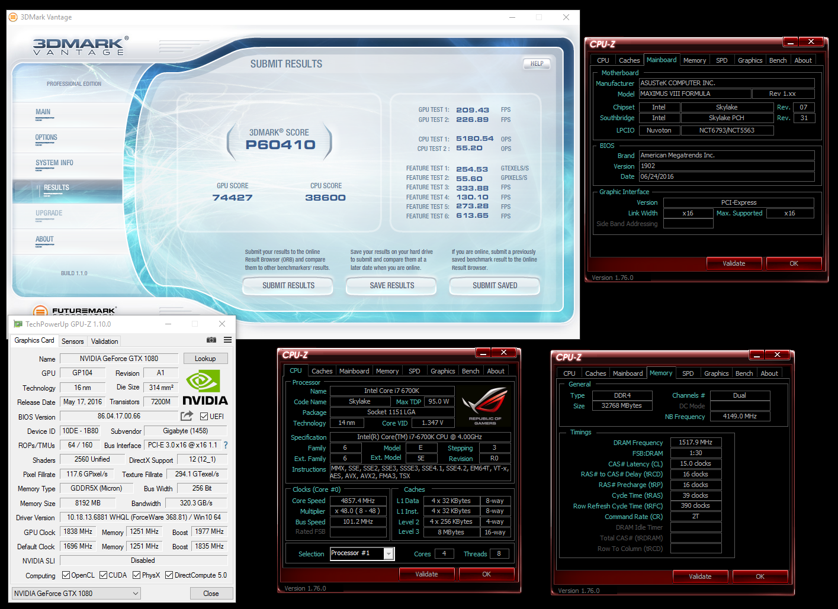Click the 3DMark Vantage logo
Screen dimensions: 838x609
(x=80, y=46)
